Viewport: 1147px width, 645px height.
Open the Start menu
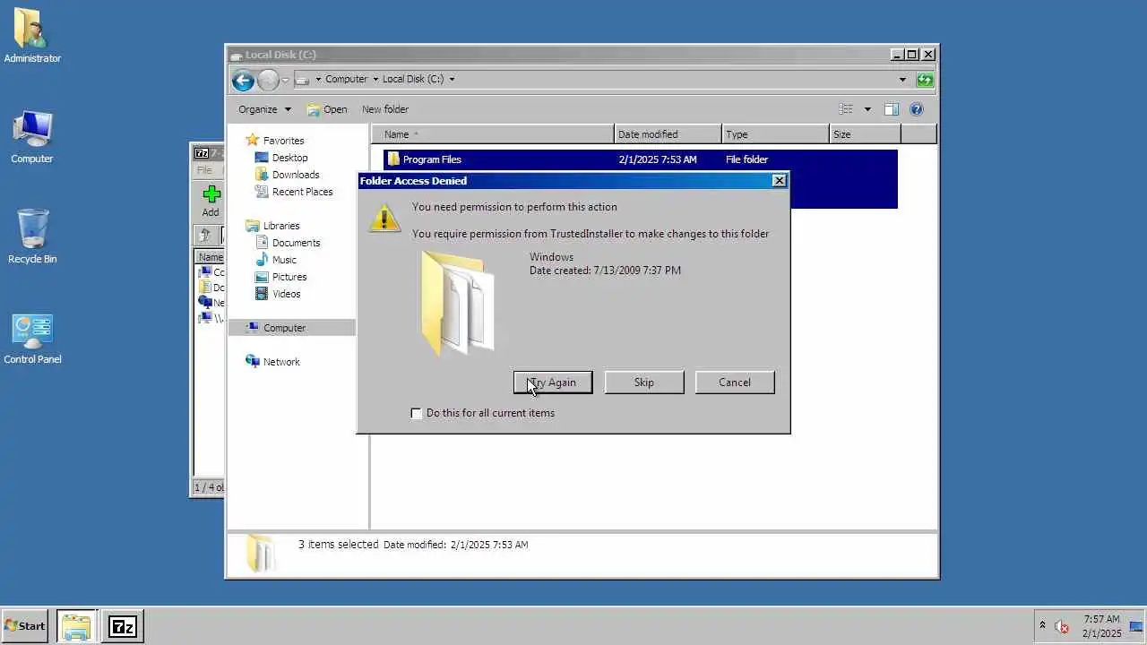coord(25,626)
